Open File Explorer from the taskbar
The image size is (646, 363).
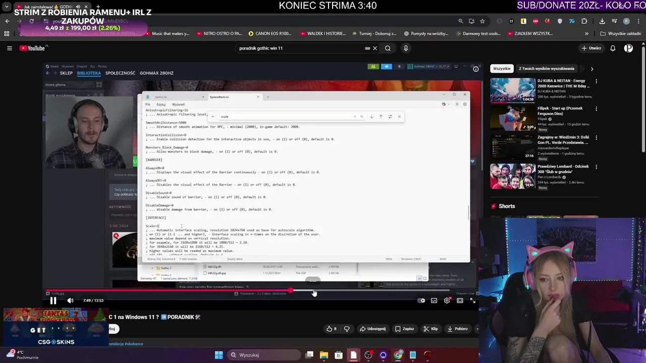(x=324, y=355)
